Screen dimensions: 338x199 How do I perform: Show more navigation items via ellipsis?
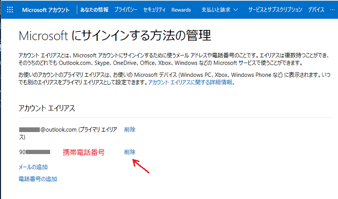[332, 10]
